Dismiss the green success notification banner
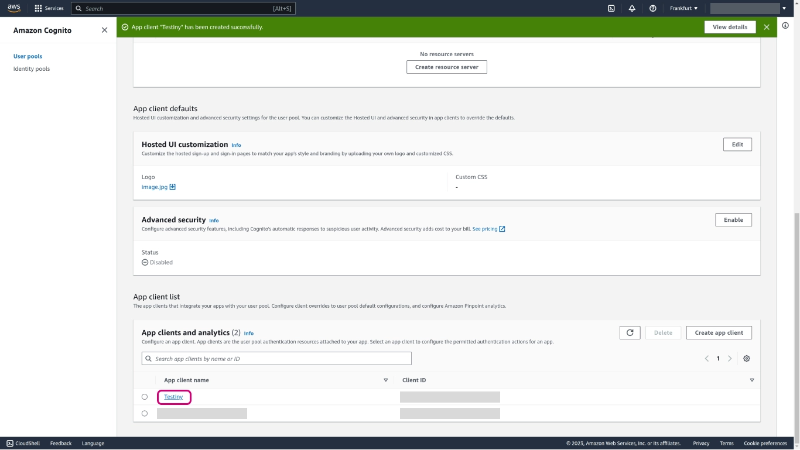 (766, 27)
